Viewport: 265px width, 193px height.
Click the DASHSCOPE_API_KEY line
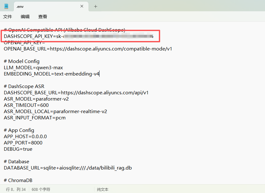point(78,36)
